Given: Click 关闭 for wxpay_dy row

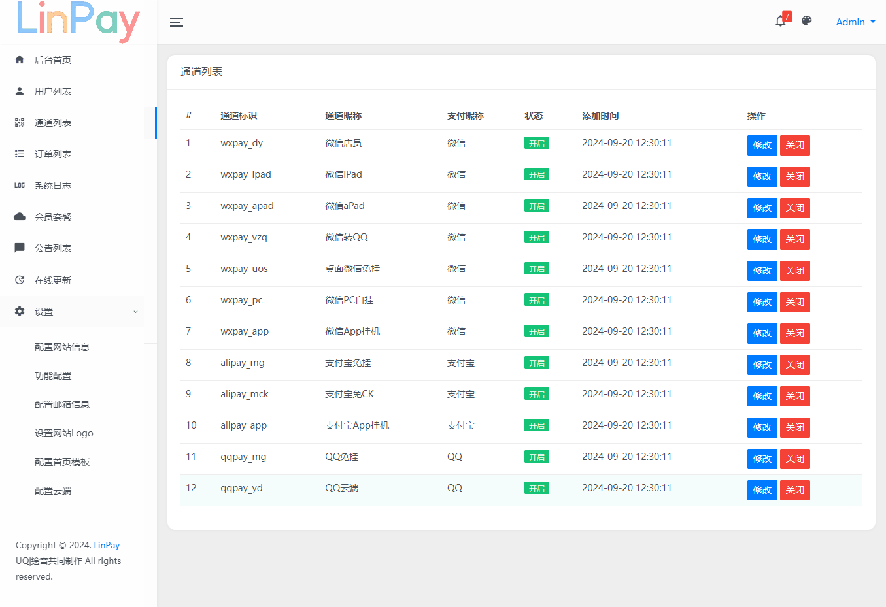Looking at the screenshot, I should point(795,145).
